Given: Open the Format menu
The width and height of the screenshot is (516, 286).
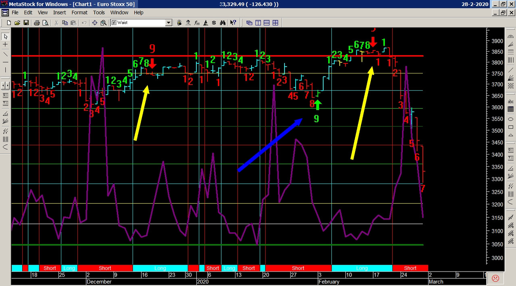Looking at the screenshot, I should point(79,13).
